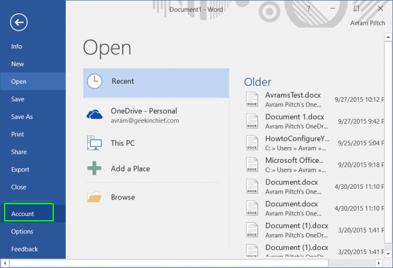Open the HowtoConfigureY... document

click(314, 143)
